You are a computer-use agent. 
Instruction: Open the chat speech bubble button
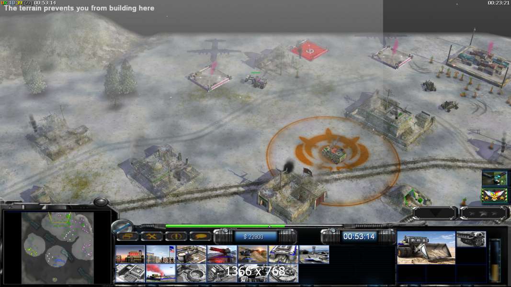click(x=200, y=236)
